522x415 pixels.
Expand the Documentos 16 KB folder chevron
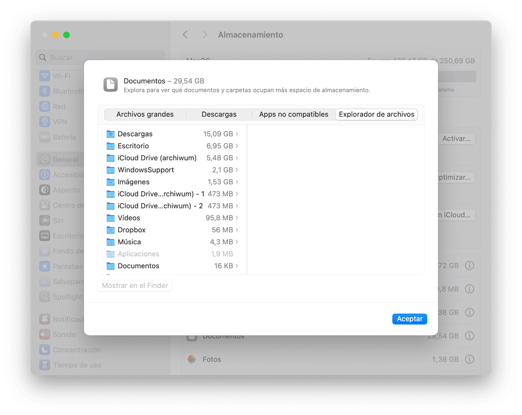tap(237, 266)
